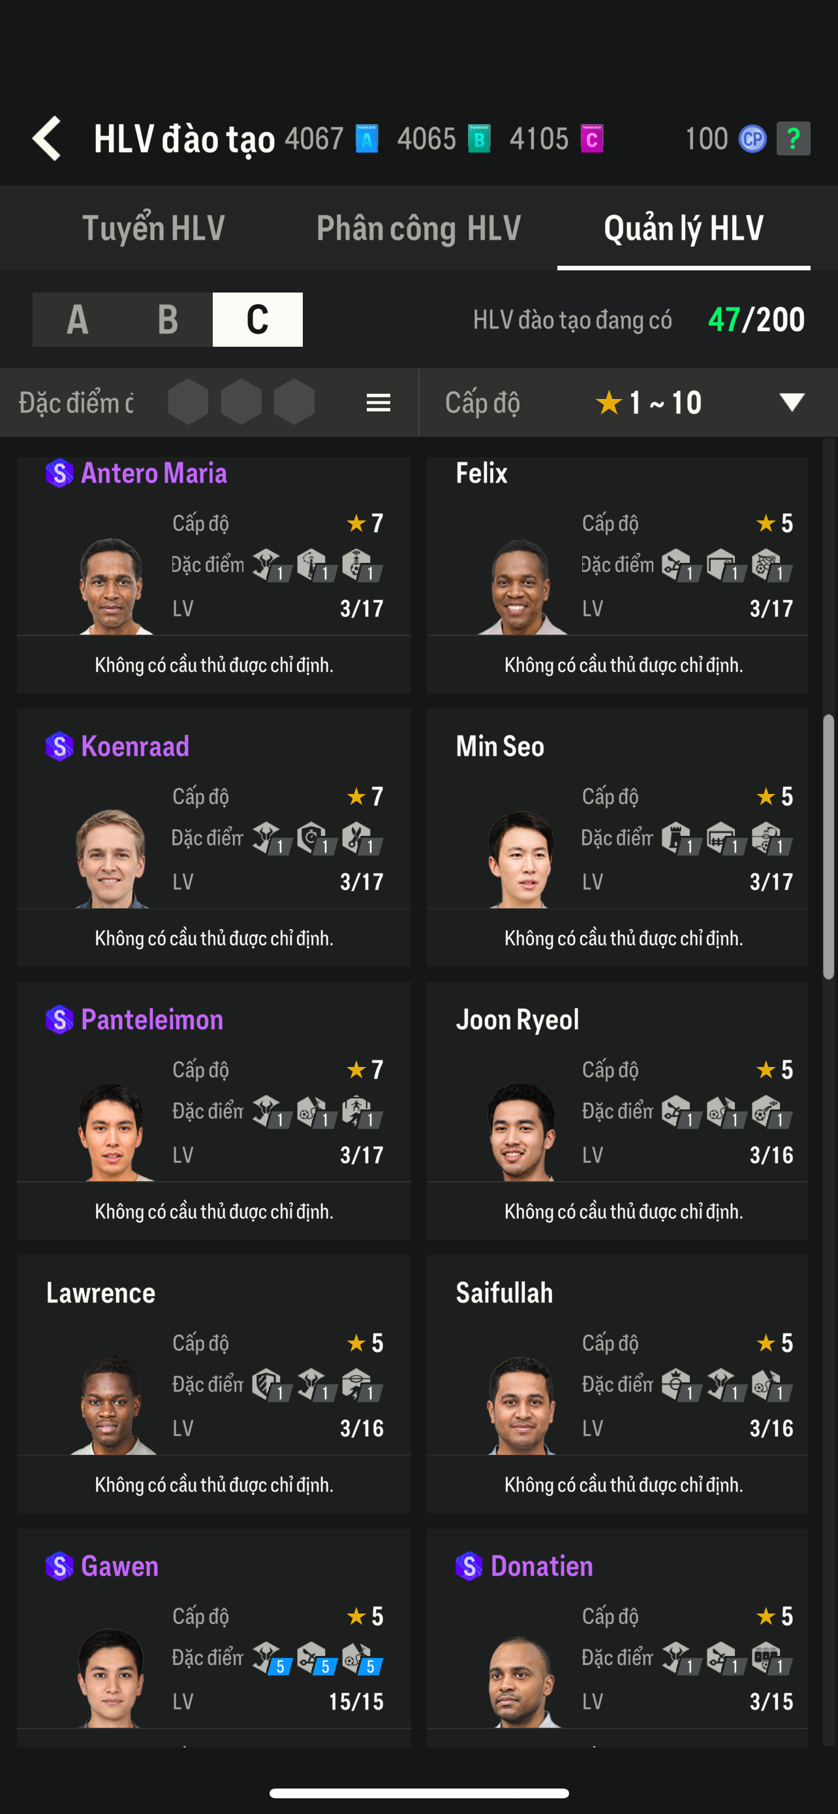Click the third empty trait hexagon filter
This screenshot has width=838, height=1814.
[294, 403]
